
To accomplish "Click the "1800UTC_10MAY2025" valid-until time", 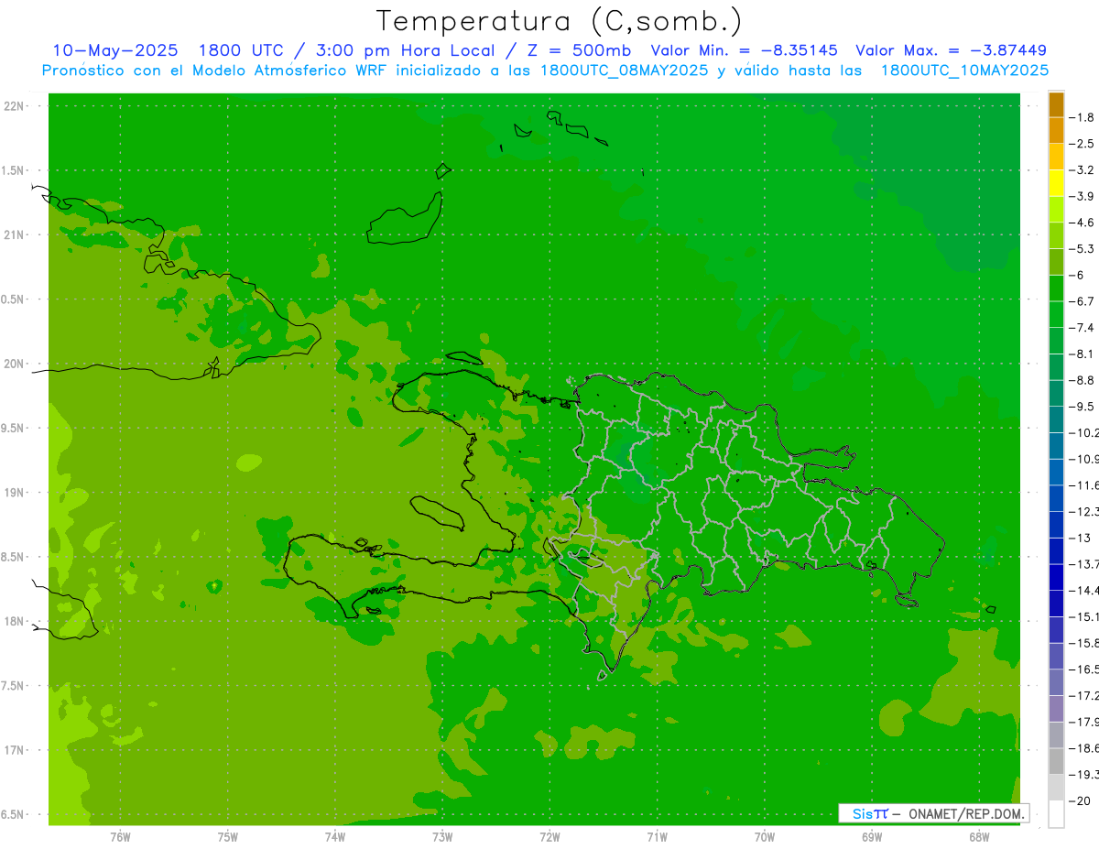I will [x=964, y=71].
